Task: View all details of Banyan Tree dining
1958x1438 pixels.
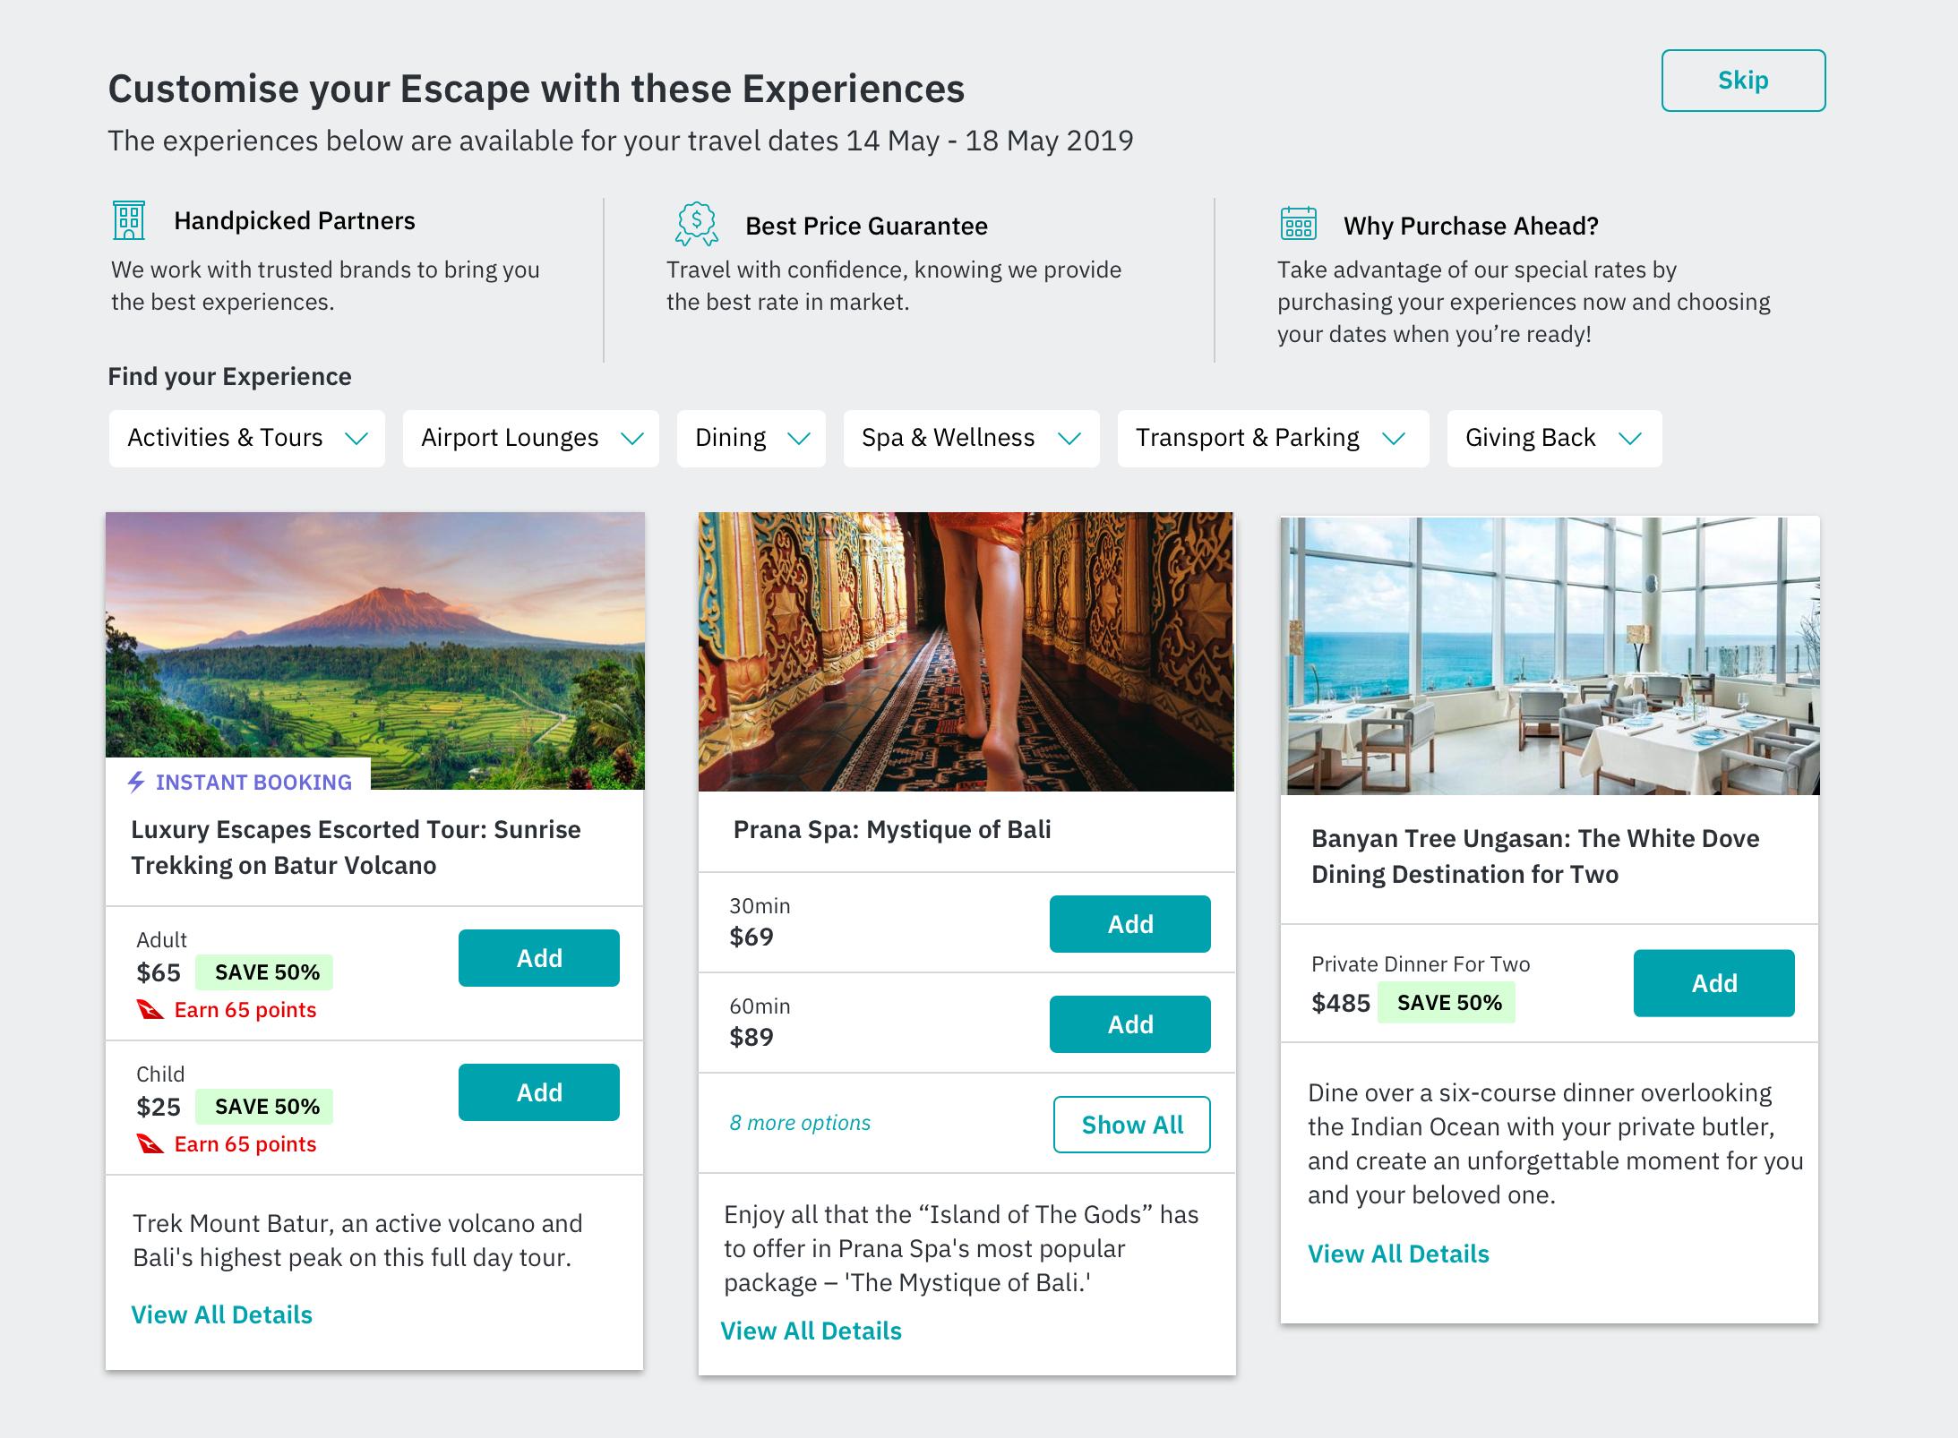Action: coord(1398,1254)
